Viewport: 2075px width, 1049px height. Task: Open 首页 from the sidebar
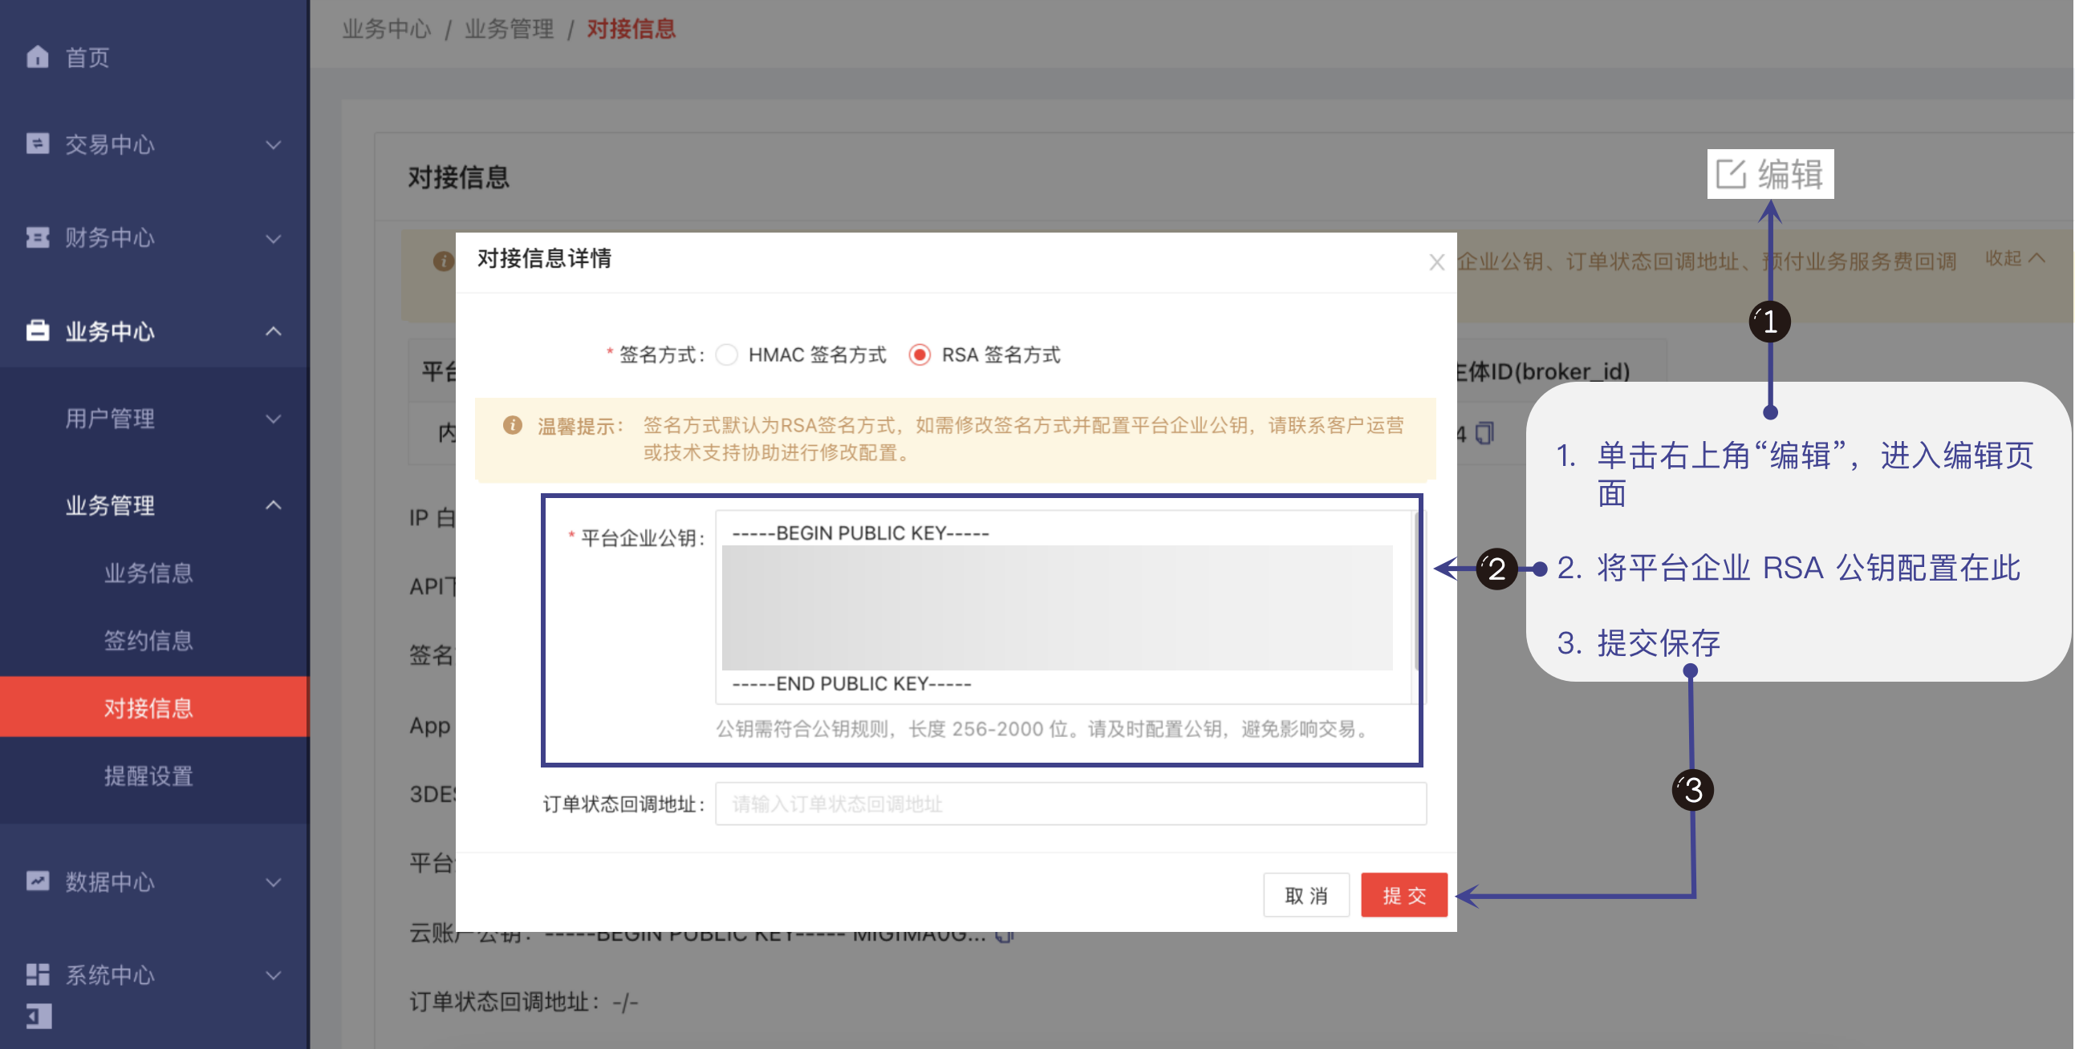tap(87, 57)
